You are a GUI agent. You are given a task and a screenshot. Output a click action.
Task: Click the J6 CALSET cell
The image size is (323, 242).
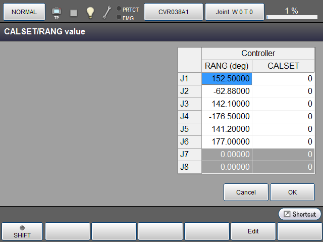pyautogui.click(x=283, y=141)
